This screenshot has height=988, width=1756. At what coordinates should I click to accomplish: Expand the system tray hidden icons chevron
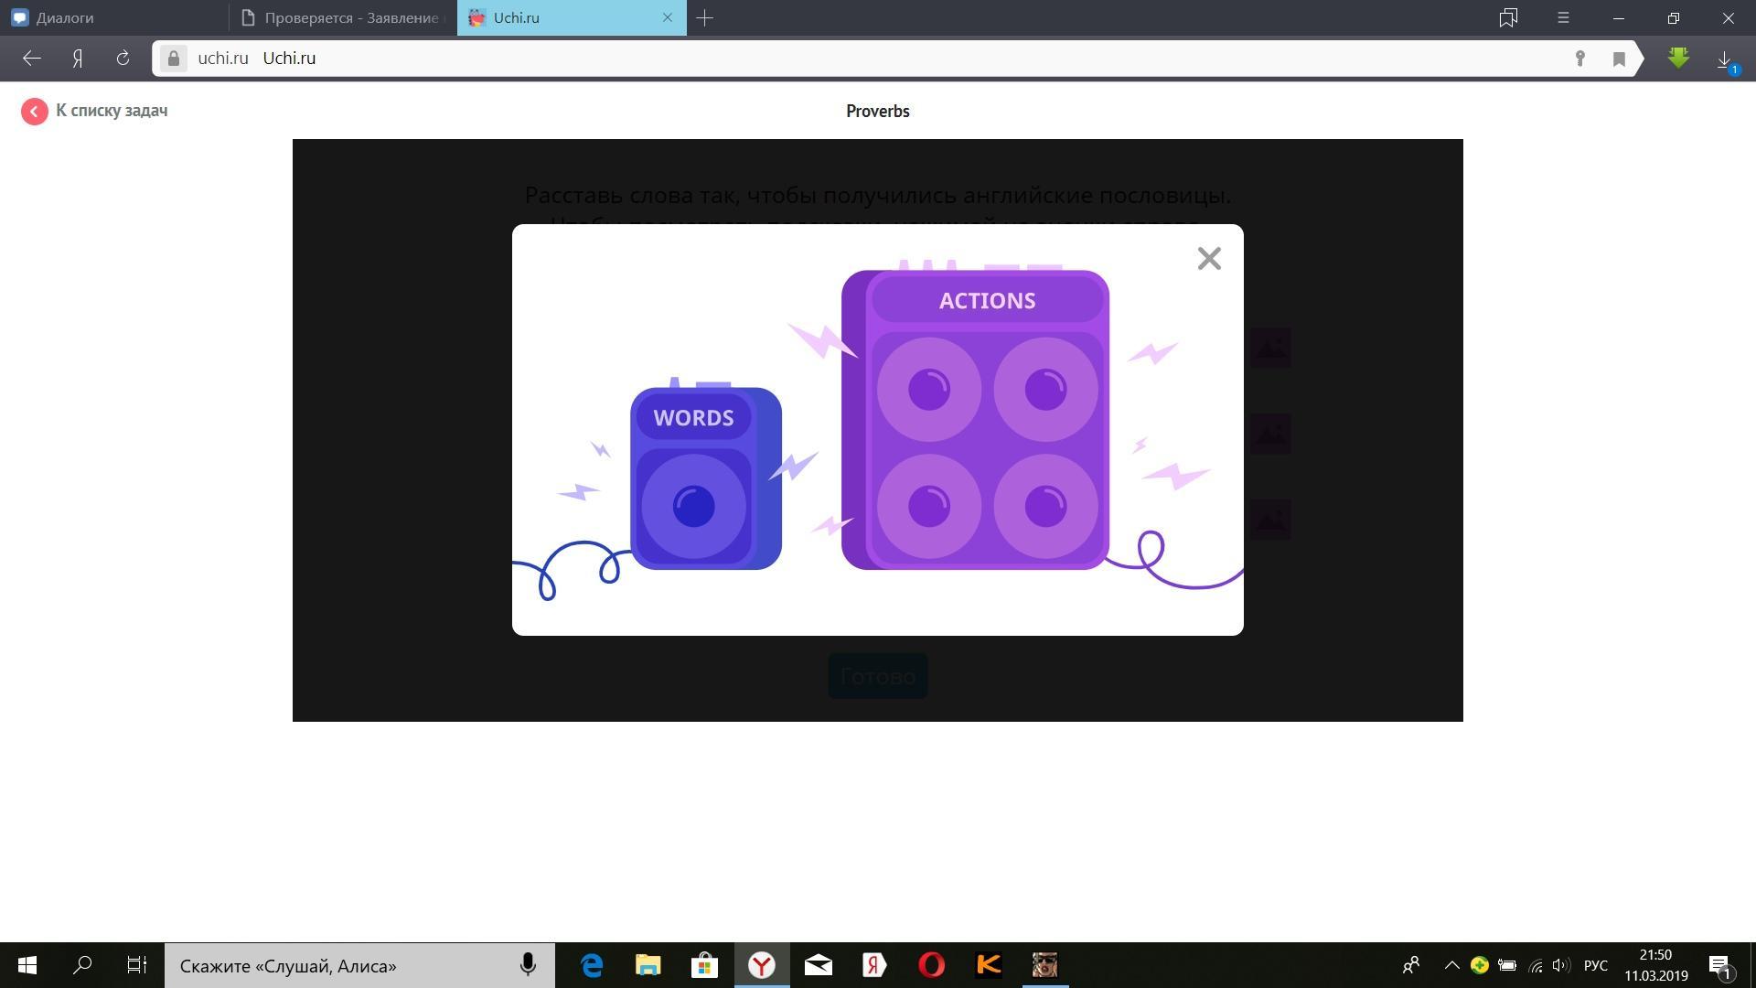tap(1451, 965)
